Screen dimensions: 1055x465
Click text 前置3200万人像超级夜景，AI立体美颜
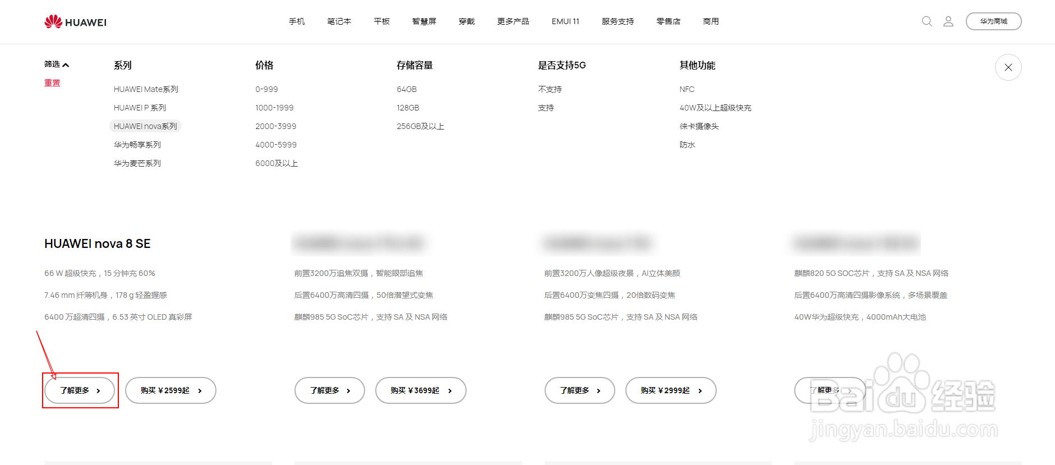click(x=612, y=273)
